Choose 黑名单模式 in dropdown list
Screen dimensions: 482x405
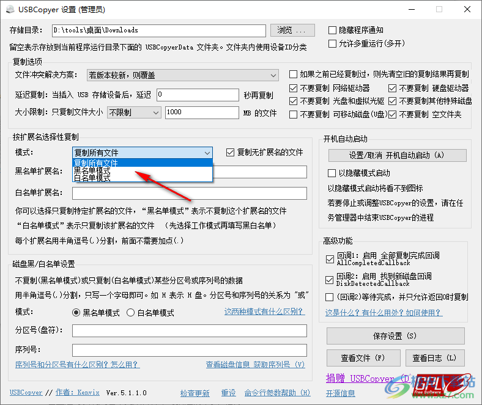[x=143, y=170]
